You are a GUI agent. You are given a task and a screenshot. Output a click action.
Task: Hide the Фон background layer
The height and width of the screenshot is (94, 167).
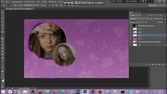pos(131,45)
